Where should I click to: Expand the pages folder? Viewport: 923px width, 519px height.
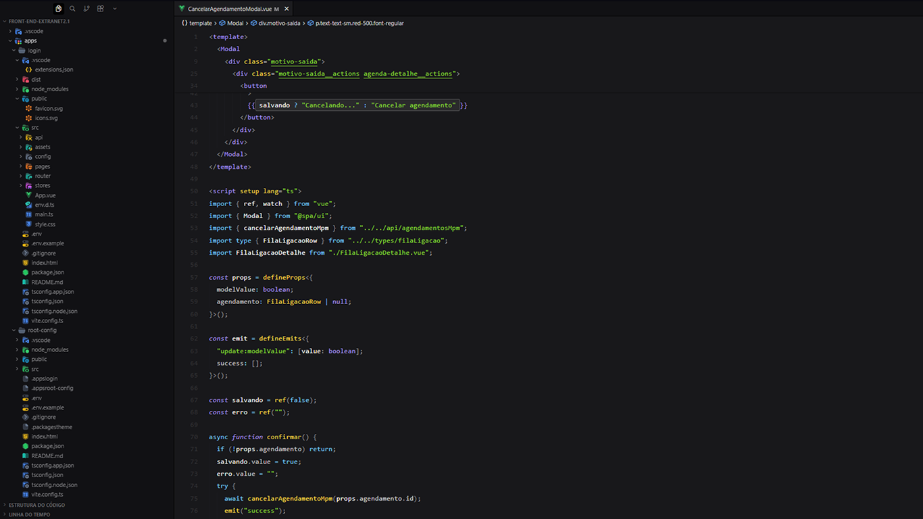pyautogui.click(x=43, y=166)
